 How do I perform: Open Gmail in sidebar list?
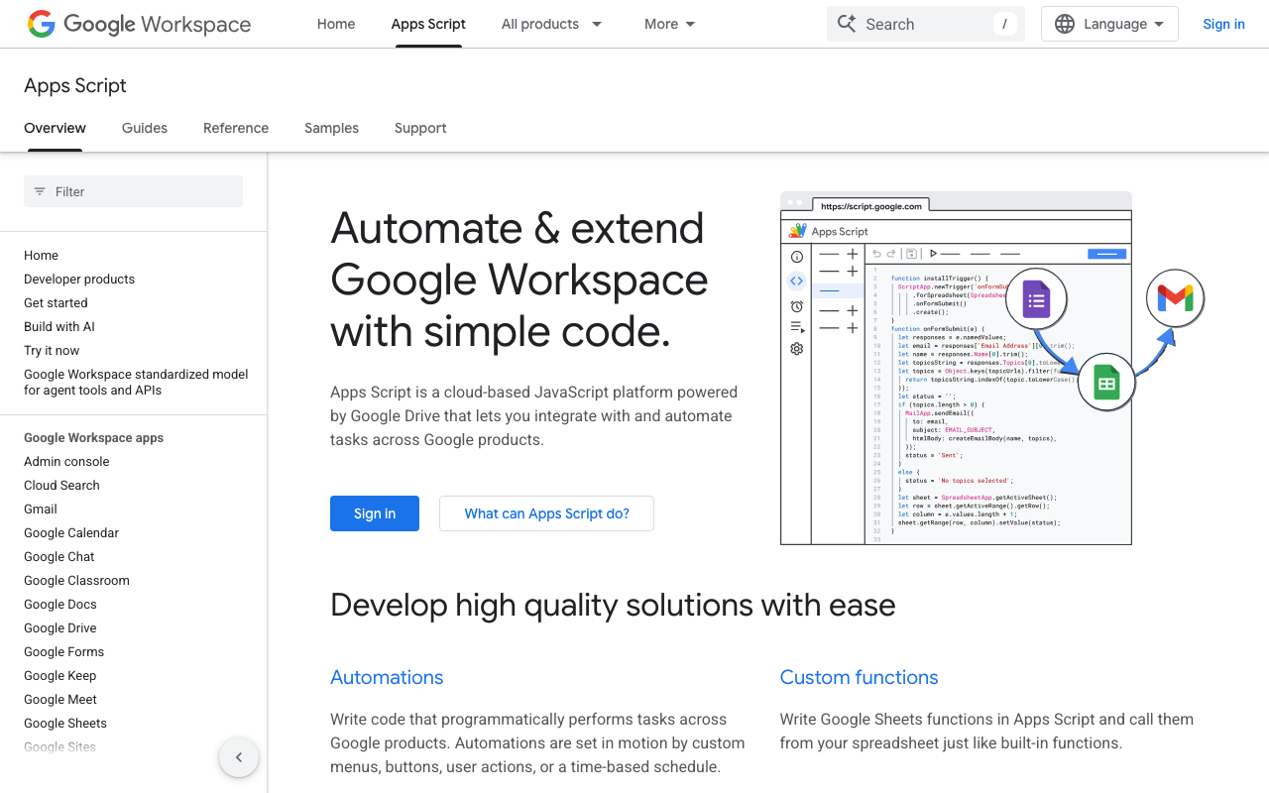tap(41, 510)
